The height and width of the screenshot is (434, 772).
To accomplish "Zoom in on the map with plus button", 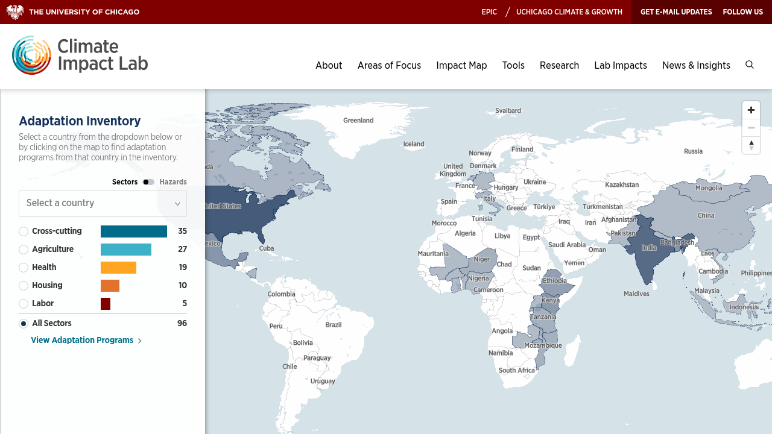I will [751, 110].
